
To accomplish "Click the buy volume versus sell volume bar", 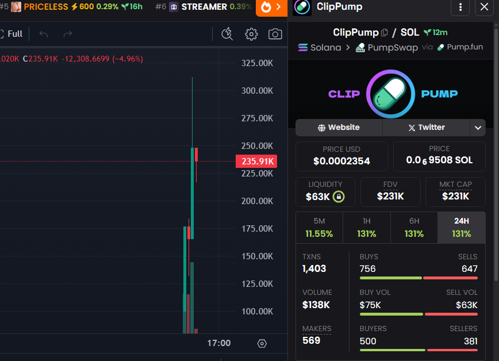I will (x=419, y=314).
